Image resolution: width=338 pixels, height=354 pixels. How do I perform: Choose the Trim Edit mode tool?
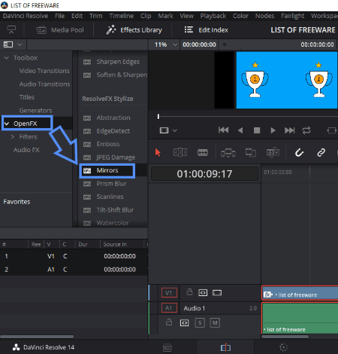coord(180,152)
